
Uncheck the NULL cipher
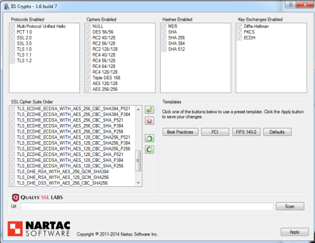(x=88, y=26)
